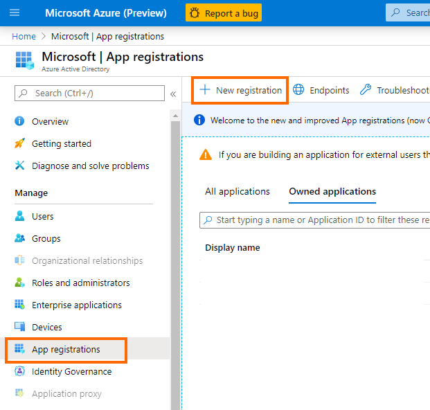
Task: Click the Troubleshooting wrench icon
Action: pyautogui.click(x=366, y=89)
